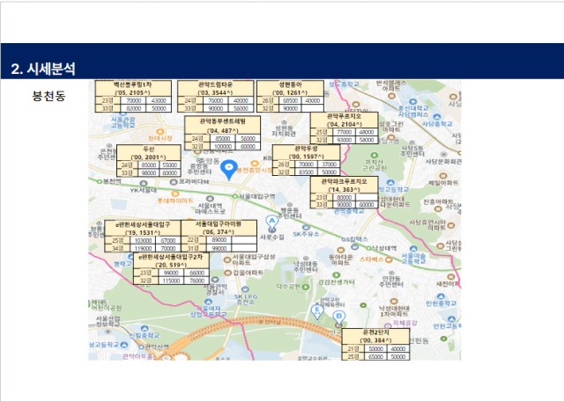Click the '2. 시세분석' slide heading
564x402 pixels.
pyautogui.click(x=43, y=69)
